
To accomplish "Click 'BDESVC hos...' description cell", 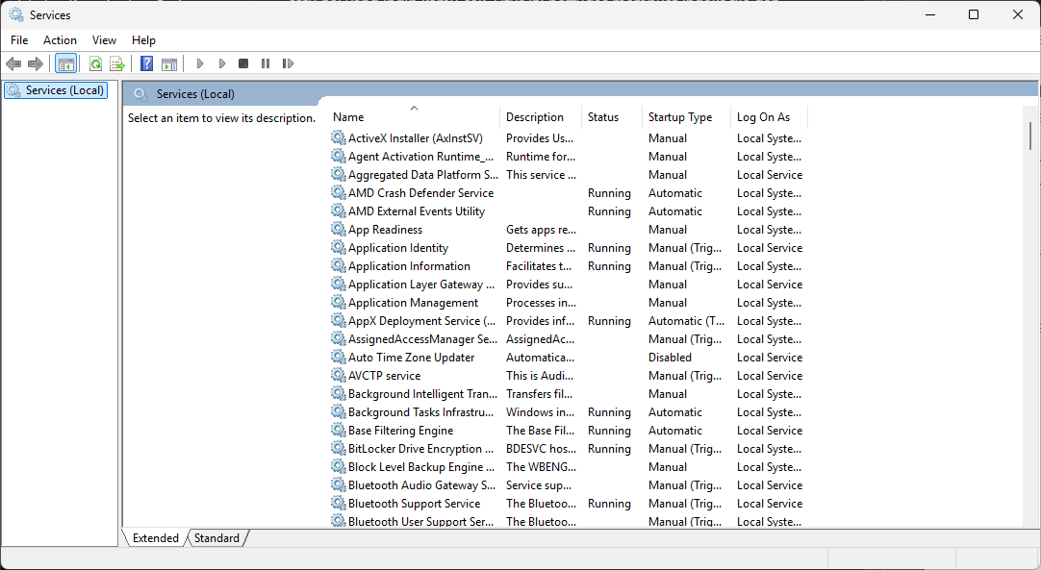I will [x=541, y=449].
